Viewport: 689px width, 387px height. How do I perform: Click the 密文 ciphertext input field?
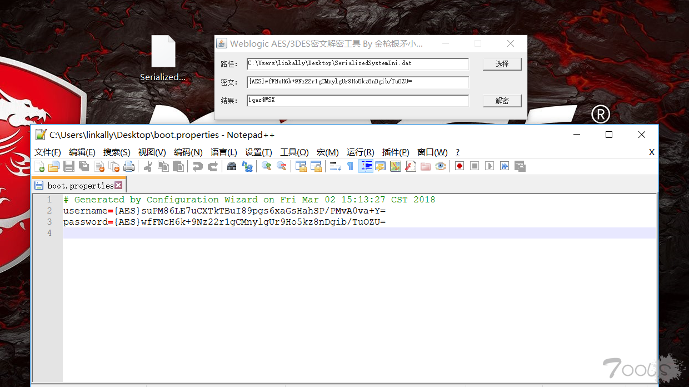click(x=358, y=82)
